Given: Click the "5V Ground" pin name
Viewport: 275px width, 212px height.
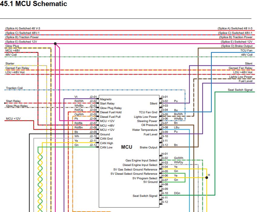Looking at the screenshot, I should (150, 182).
